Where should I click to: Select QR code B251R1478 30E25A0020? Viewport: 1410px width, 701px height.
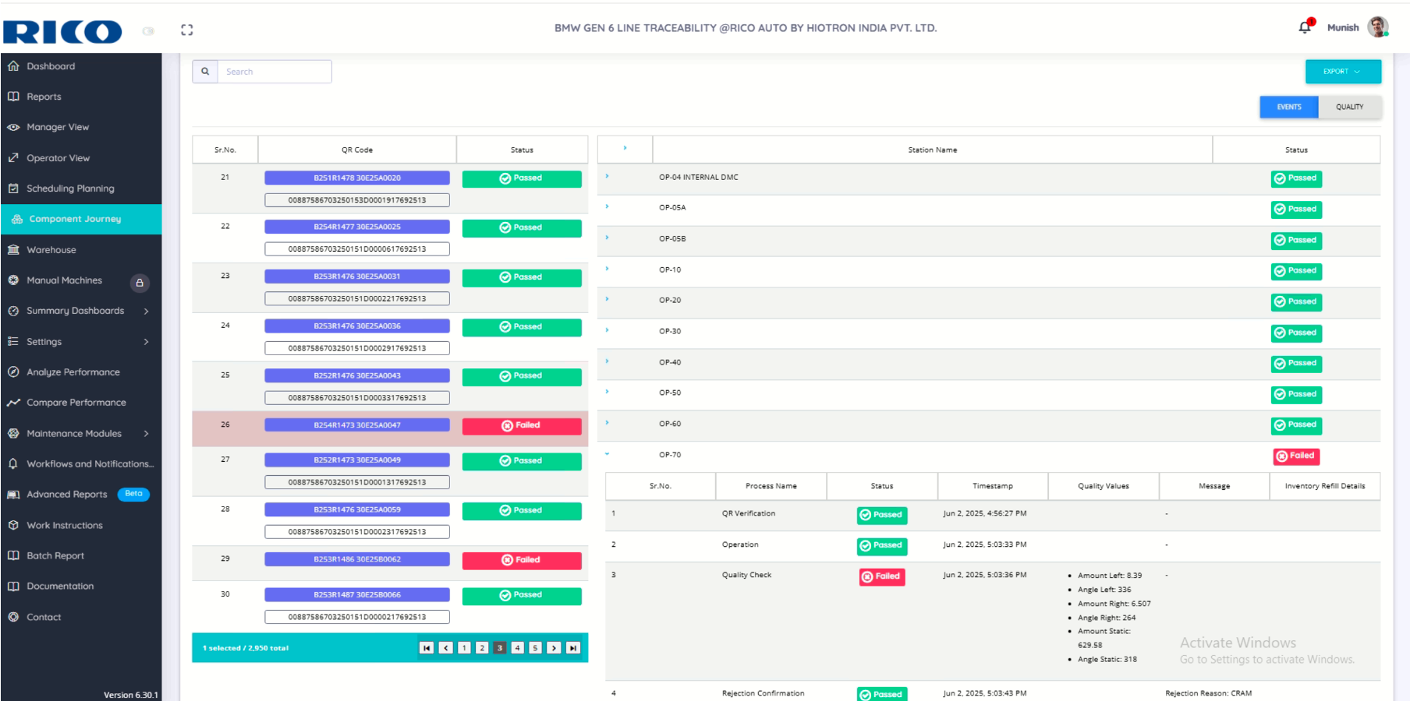tap(357, 178)
